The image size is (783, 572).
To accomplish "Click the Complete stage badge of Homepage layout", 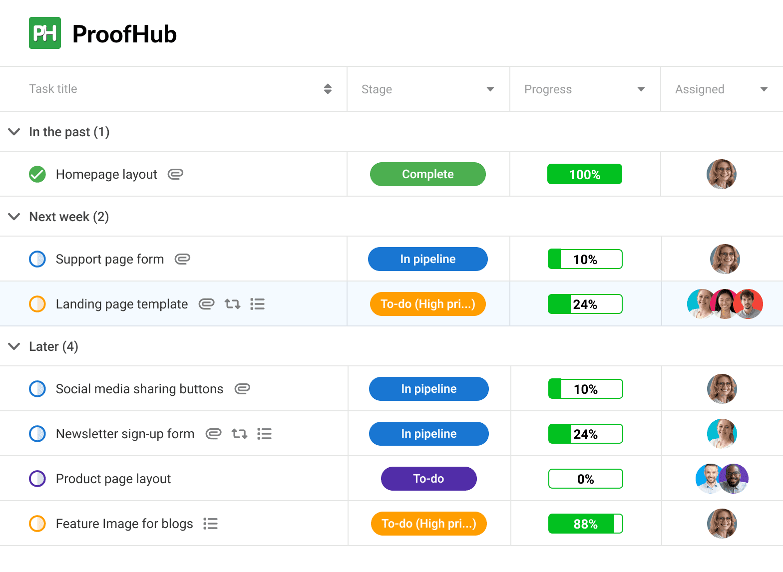I will 428,174.
